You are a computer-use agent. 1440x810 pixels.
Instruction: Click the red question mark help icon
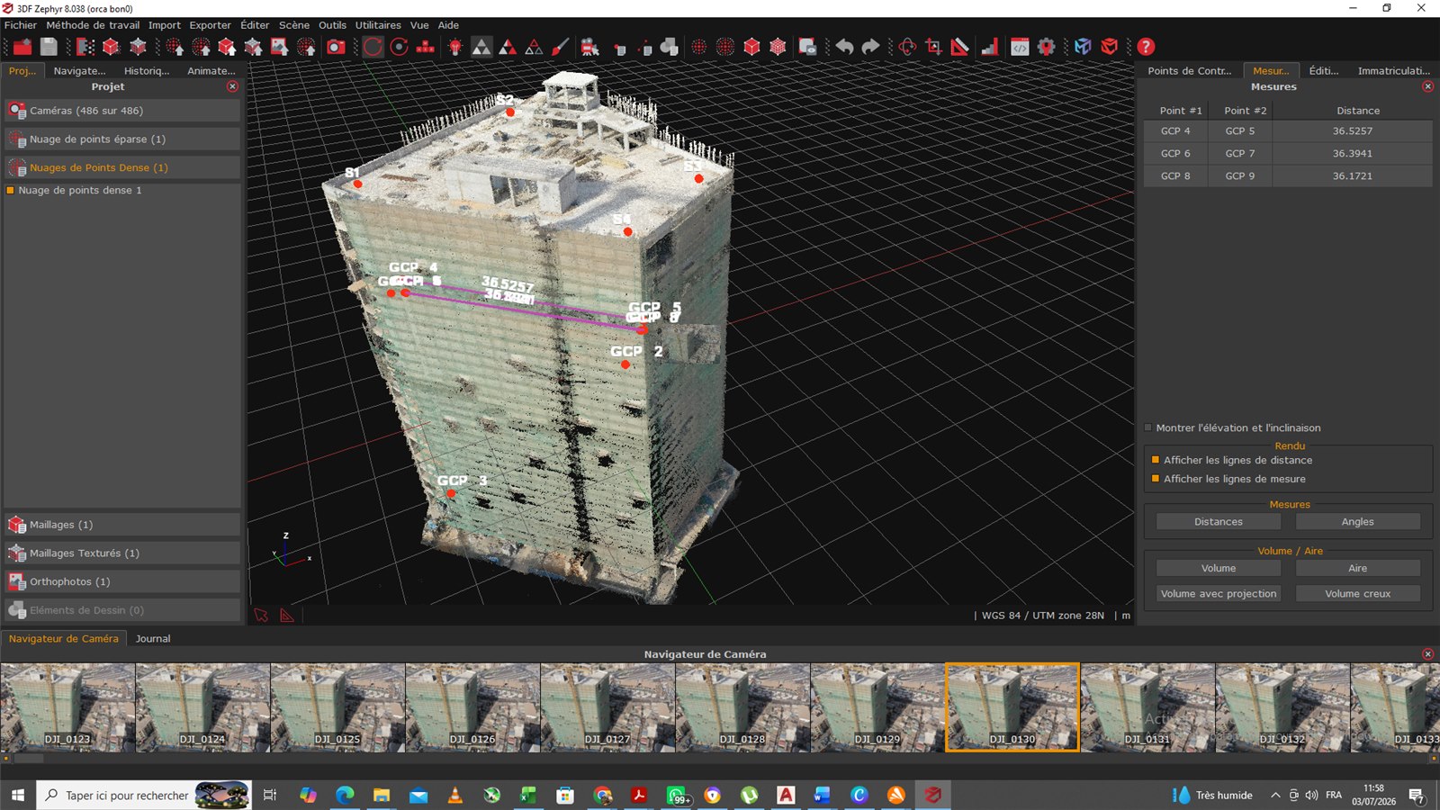1146,47
